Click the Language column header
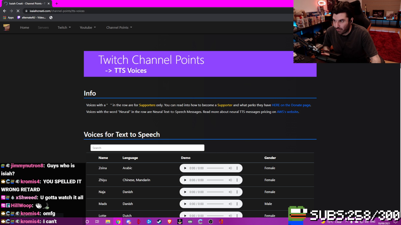Viewport: 401px width, 225px height. pyautogui.click(x=130, y=158)
